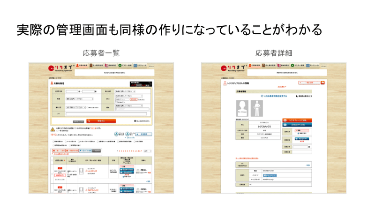Tick the first checkbox in the filter checkbox row
The width and height of the screenshot is (375, 211).
tap(53, 142)
